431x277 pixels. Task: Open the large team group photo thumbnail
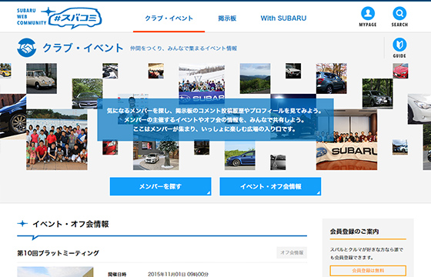tap(57, 139)
